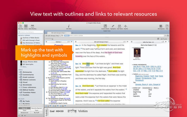Open Daily Reading from the toolbar
Image resolution: width=187 pixels, height=117 pixels.
(x=32, y=26)
